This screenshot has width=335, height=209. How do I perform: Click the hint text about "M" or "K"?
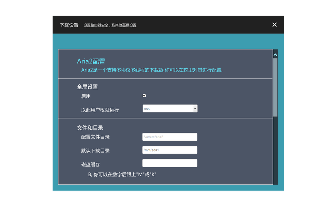pos(122,175)
